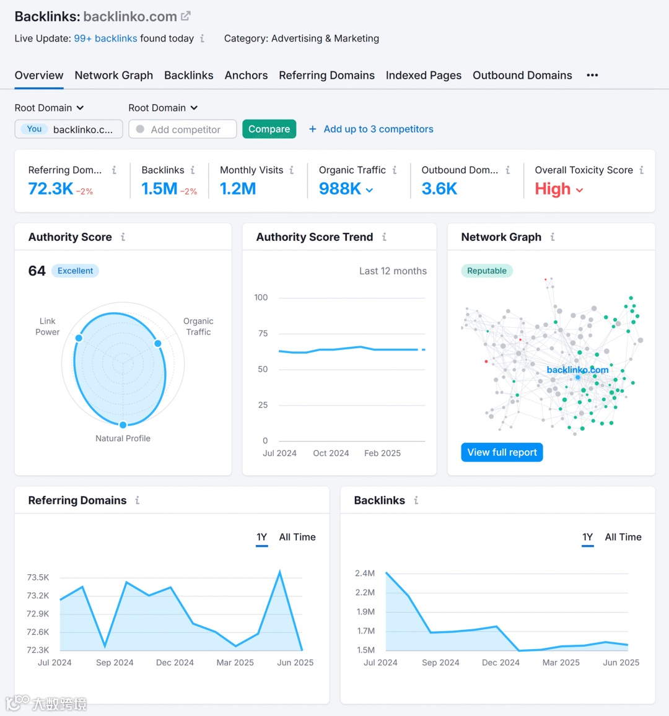Click View full report button

click(502, 452)
